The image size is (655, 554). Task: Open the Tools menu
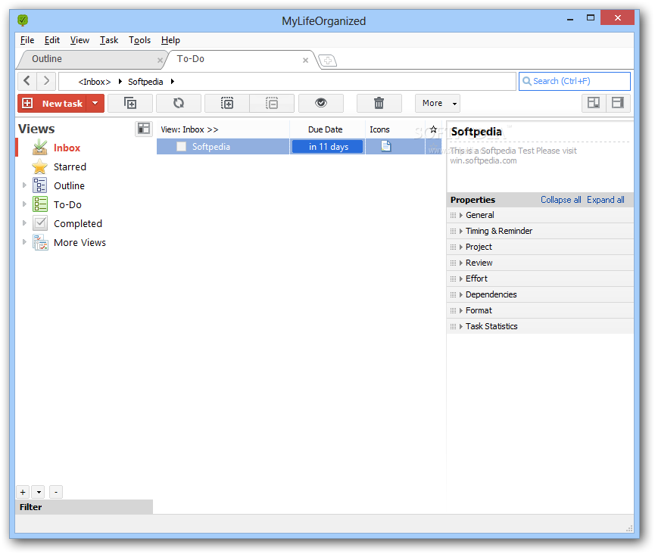(139, 40)
